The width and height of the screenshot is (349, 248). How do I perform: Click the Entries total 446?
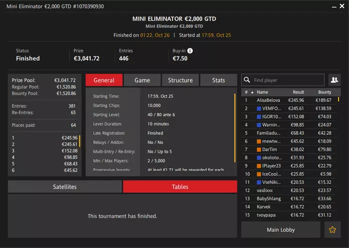[124, 58]
